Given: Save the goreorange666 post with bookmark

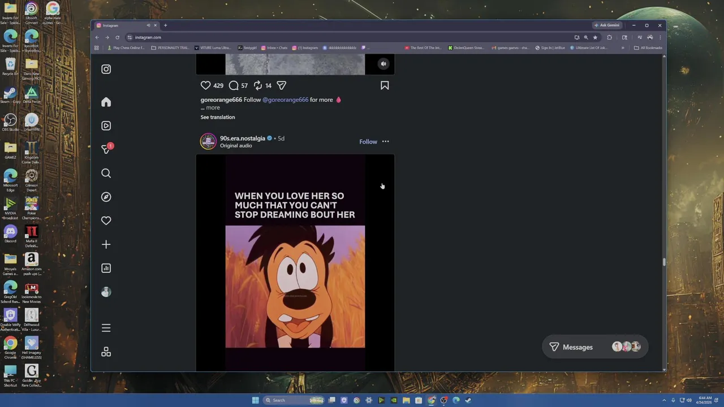Looking at the screenshot, I should pos(385,85).
